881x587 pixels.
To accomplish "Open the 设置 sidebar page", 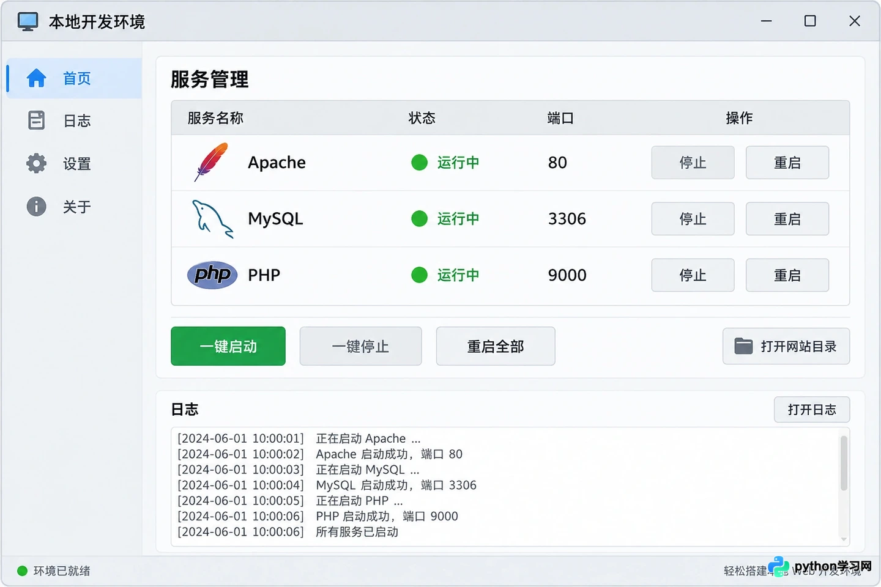I will point(75,163).
